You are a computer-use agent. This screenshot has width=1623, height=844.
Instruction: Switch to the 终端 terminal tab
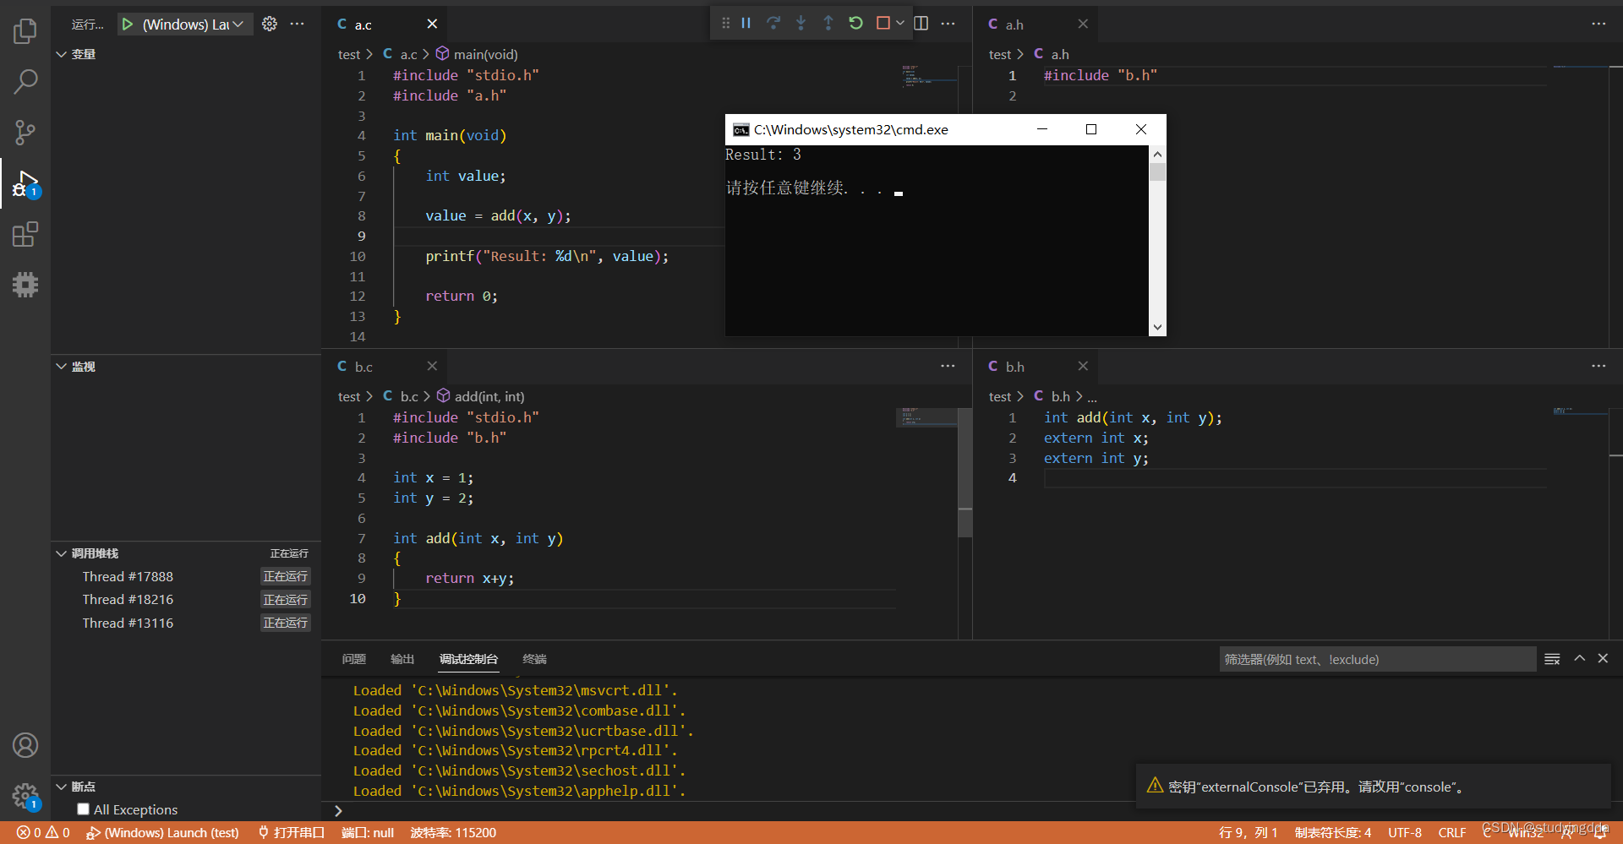pyautogui.click(x=534, y=659)
